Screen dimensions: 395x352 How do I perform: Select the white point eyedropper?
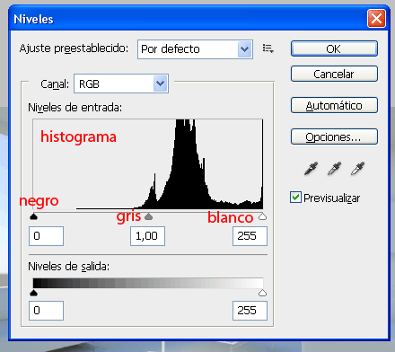point(358,169)
